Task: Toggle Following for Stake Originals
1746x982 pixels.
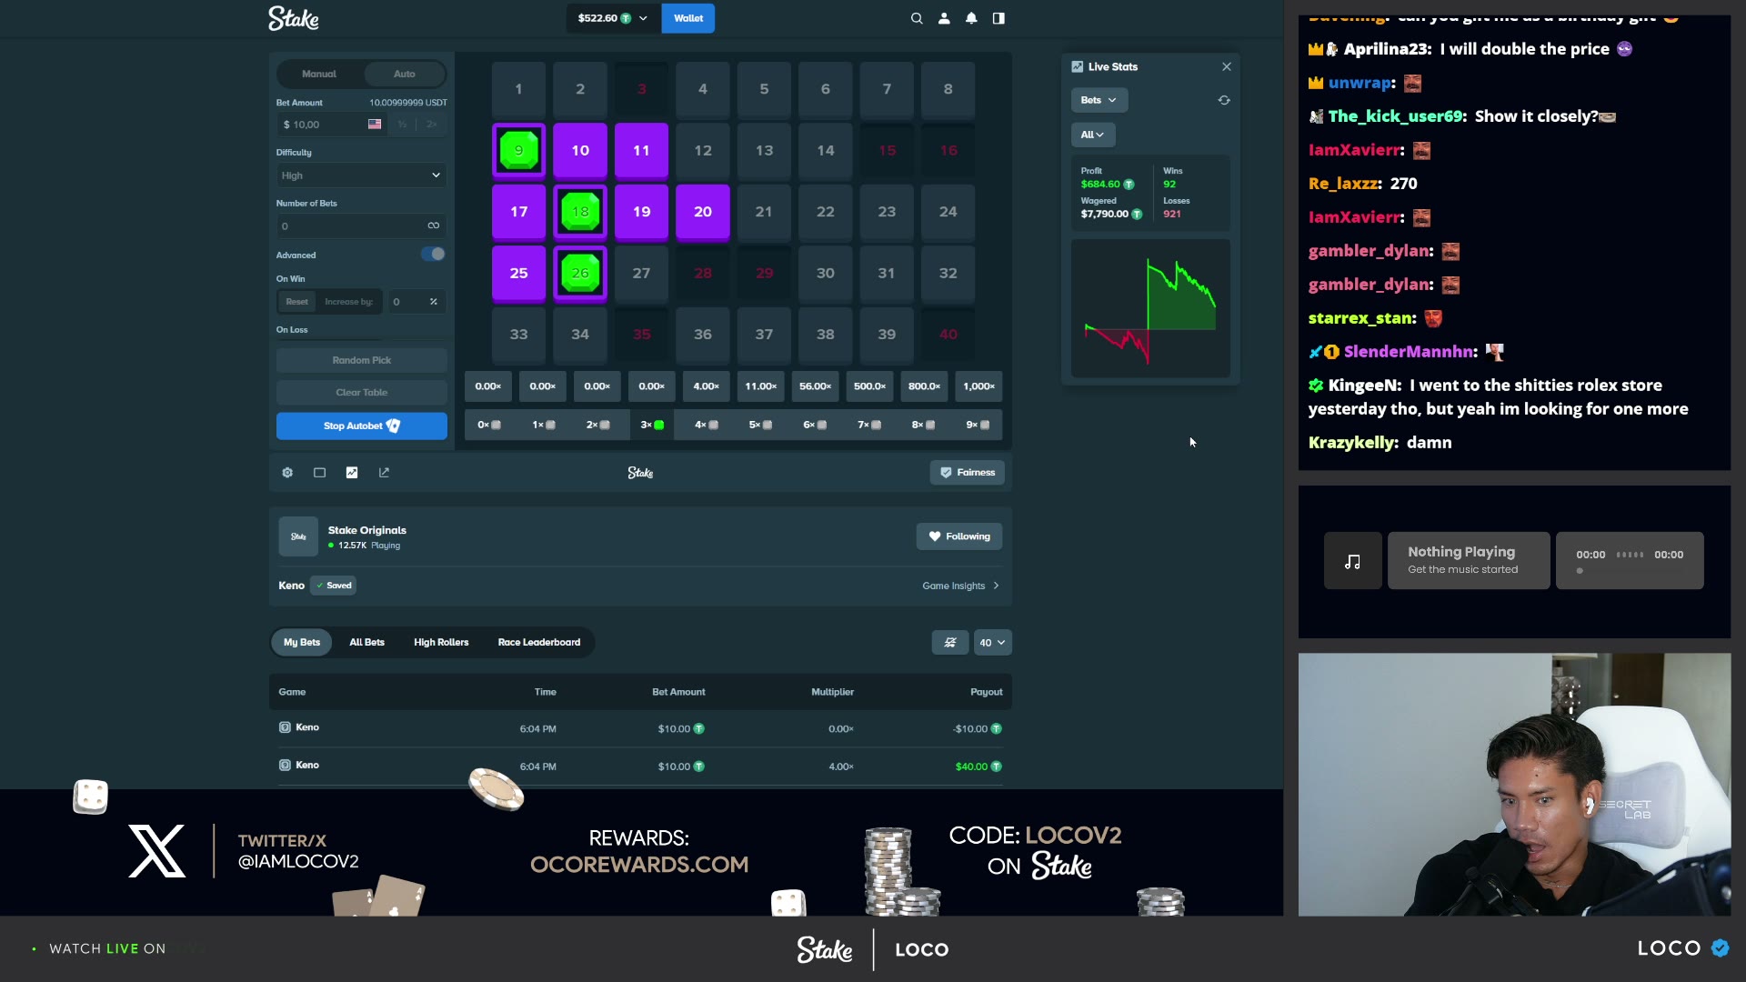Action: (x=959, y=536)
